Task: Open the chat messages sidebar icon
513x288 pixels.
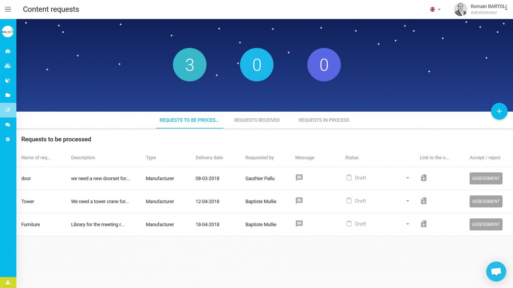Action: (8, 125)
